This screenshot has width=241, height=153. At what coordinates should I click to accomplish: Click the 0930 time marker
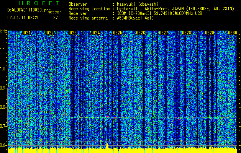(233, 33)
